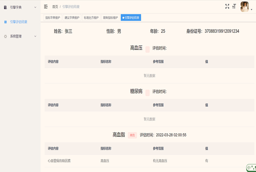Image resolution: width=256 pixels, height=172 pixels.
Task: Click the 引擎字典 book icon in sidebar
Action: [6, 7]
